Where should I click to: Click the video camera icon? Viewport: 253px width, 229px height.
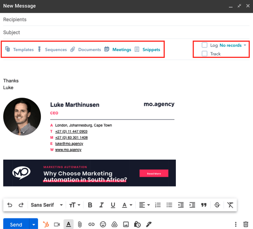(57, 224)
